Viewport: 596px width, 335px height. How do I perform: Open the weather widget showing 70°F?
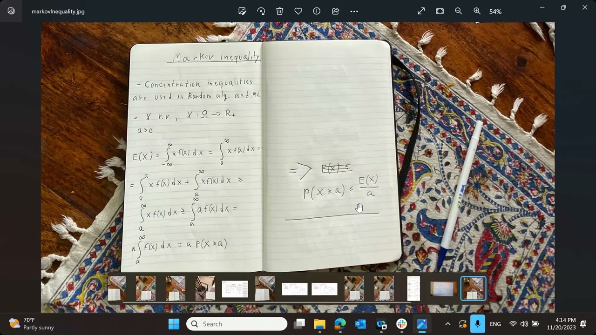click(x=32, y=324)
